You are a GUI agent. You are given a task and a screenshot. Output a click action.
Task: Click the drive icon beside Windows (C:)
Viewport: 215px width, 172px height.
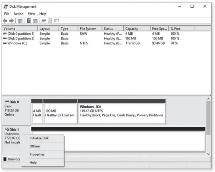[x=5, y=43]
